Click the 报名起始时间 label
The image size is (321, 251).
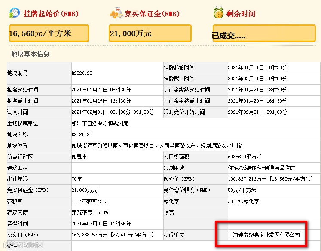pyautogui.click(x=22, y=90)
